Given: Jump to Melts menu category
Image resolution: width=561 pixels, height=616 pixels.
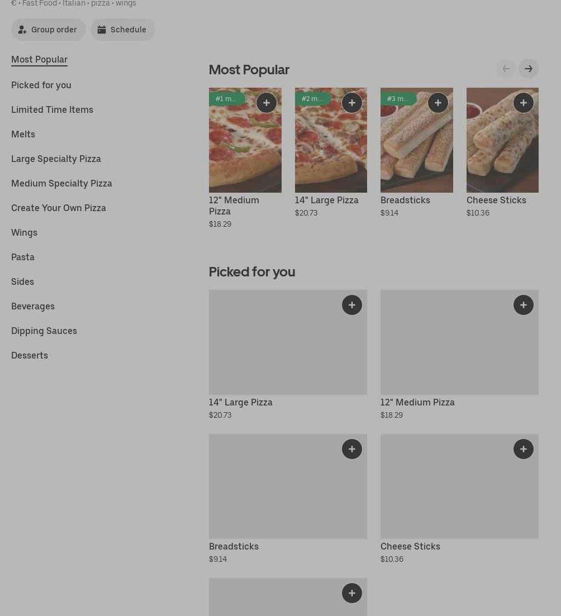Looking at the screenshot, I should 23,134.
